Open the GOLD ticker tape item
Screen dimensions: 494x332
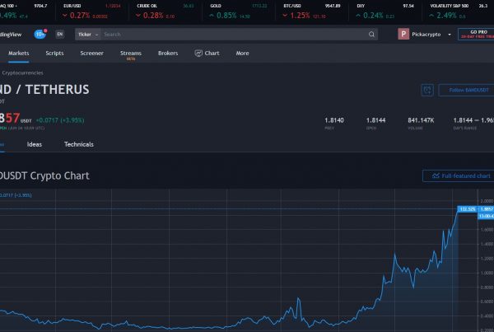click(239, 11)
